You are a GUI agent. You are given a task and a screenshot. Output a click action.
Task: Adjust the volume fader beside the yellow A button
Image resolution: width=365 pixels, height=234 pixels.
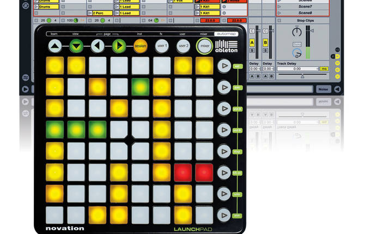(258, 42)
